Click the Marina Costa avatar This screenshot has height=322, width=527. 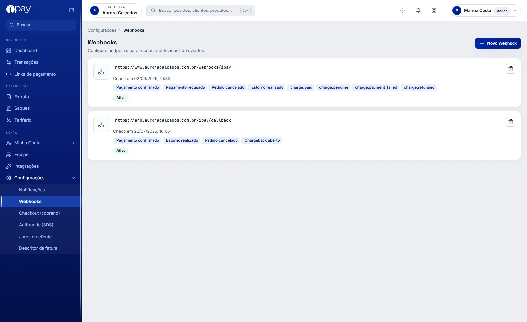pyautogui.click(x=457, y=11)
